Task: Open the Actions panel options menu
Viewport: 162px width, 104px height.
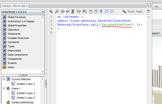Action: tap(150, 7)
